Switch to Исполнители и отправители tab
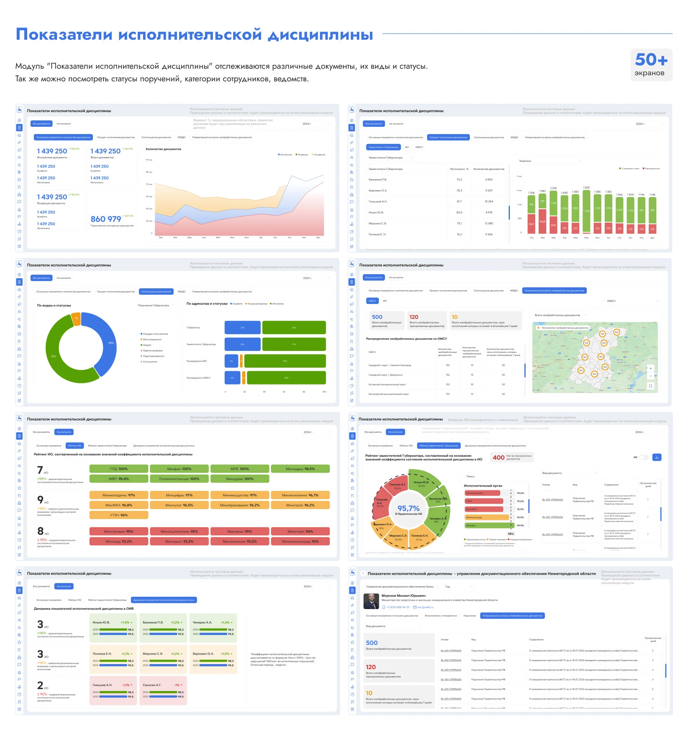Viewport: 688px width, 742px height. (440, 616)
